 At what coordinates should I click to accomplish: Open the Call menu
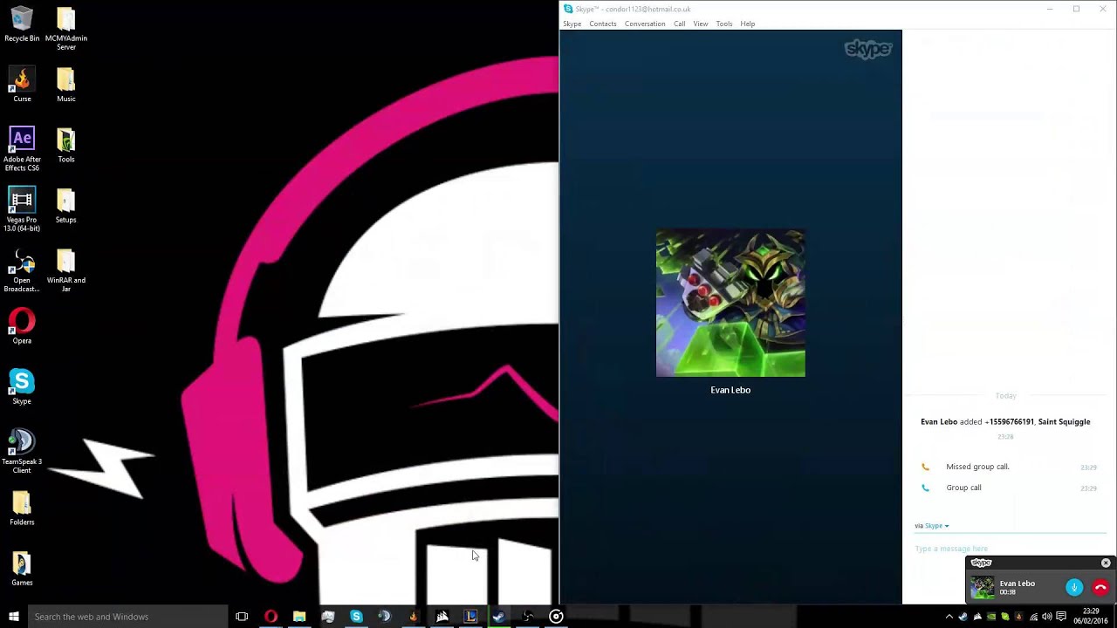pos(679,24)
